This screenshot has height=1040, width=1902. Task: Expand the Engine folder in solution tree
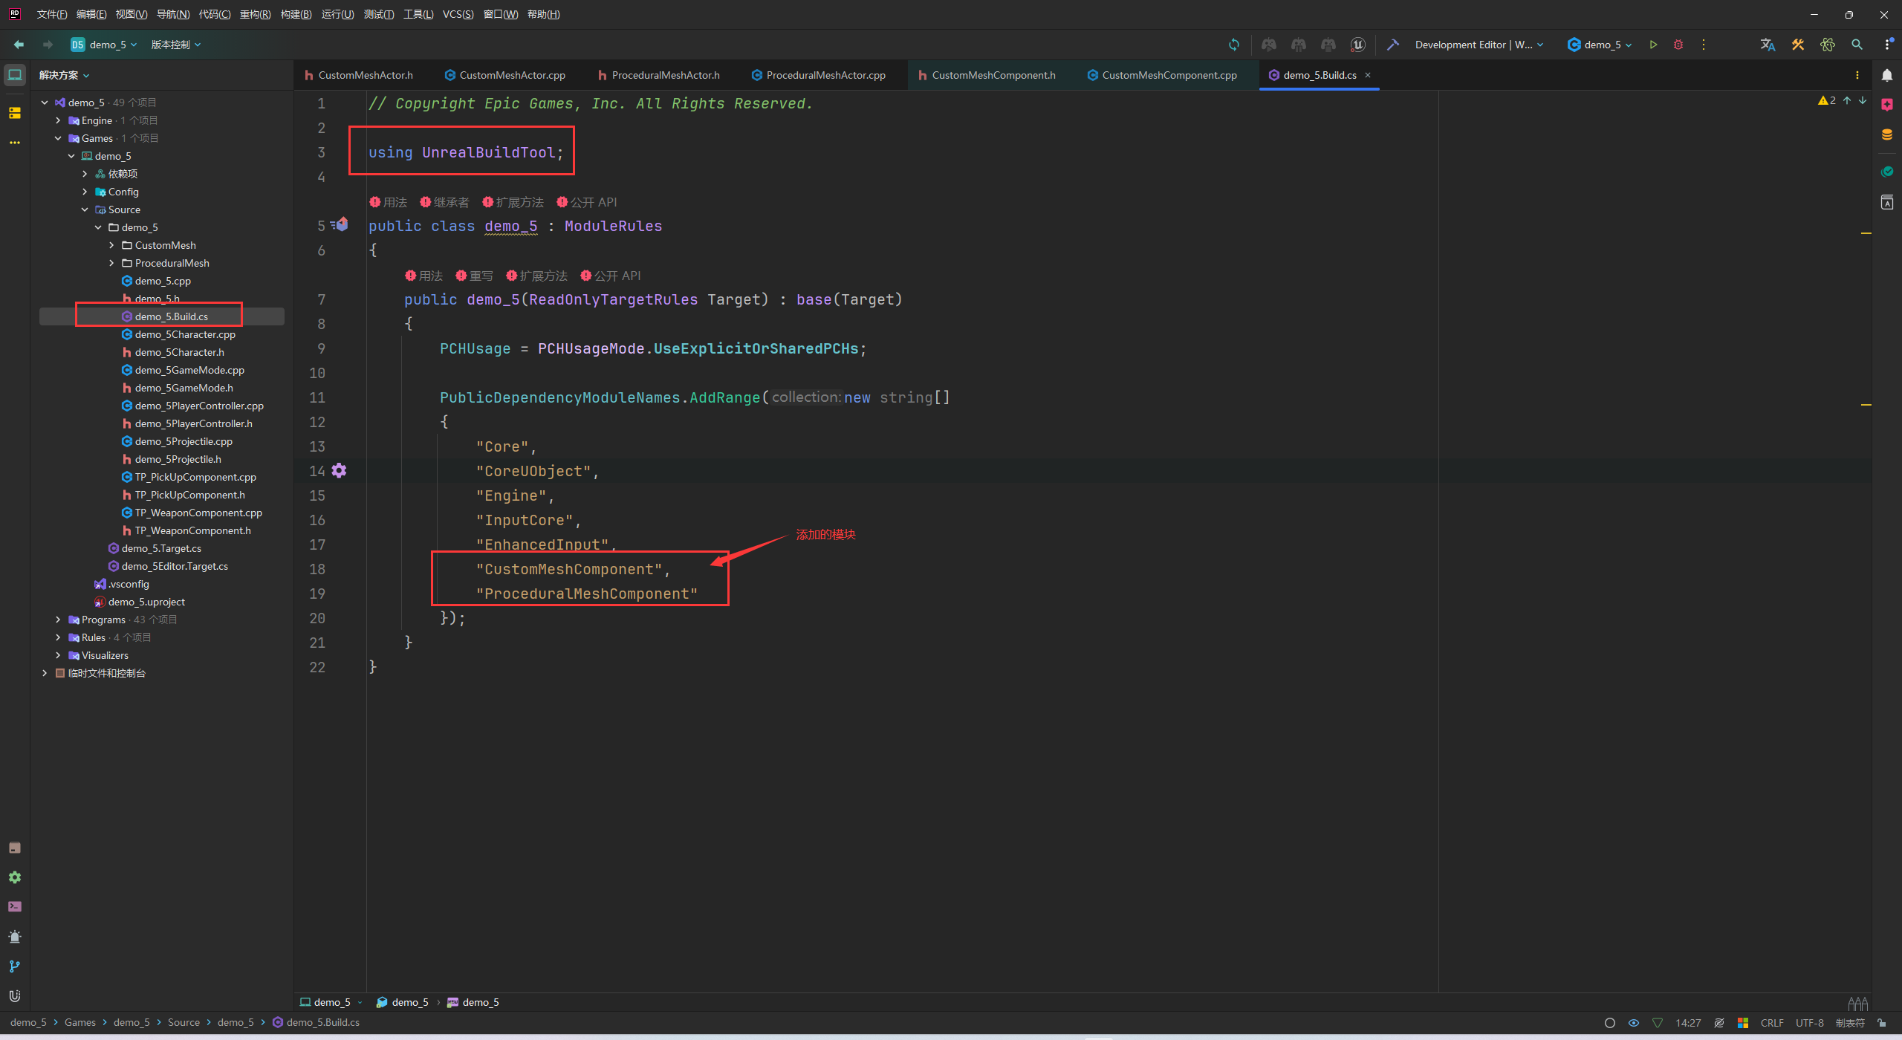pyautogui.click(x=58, y=120)
